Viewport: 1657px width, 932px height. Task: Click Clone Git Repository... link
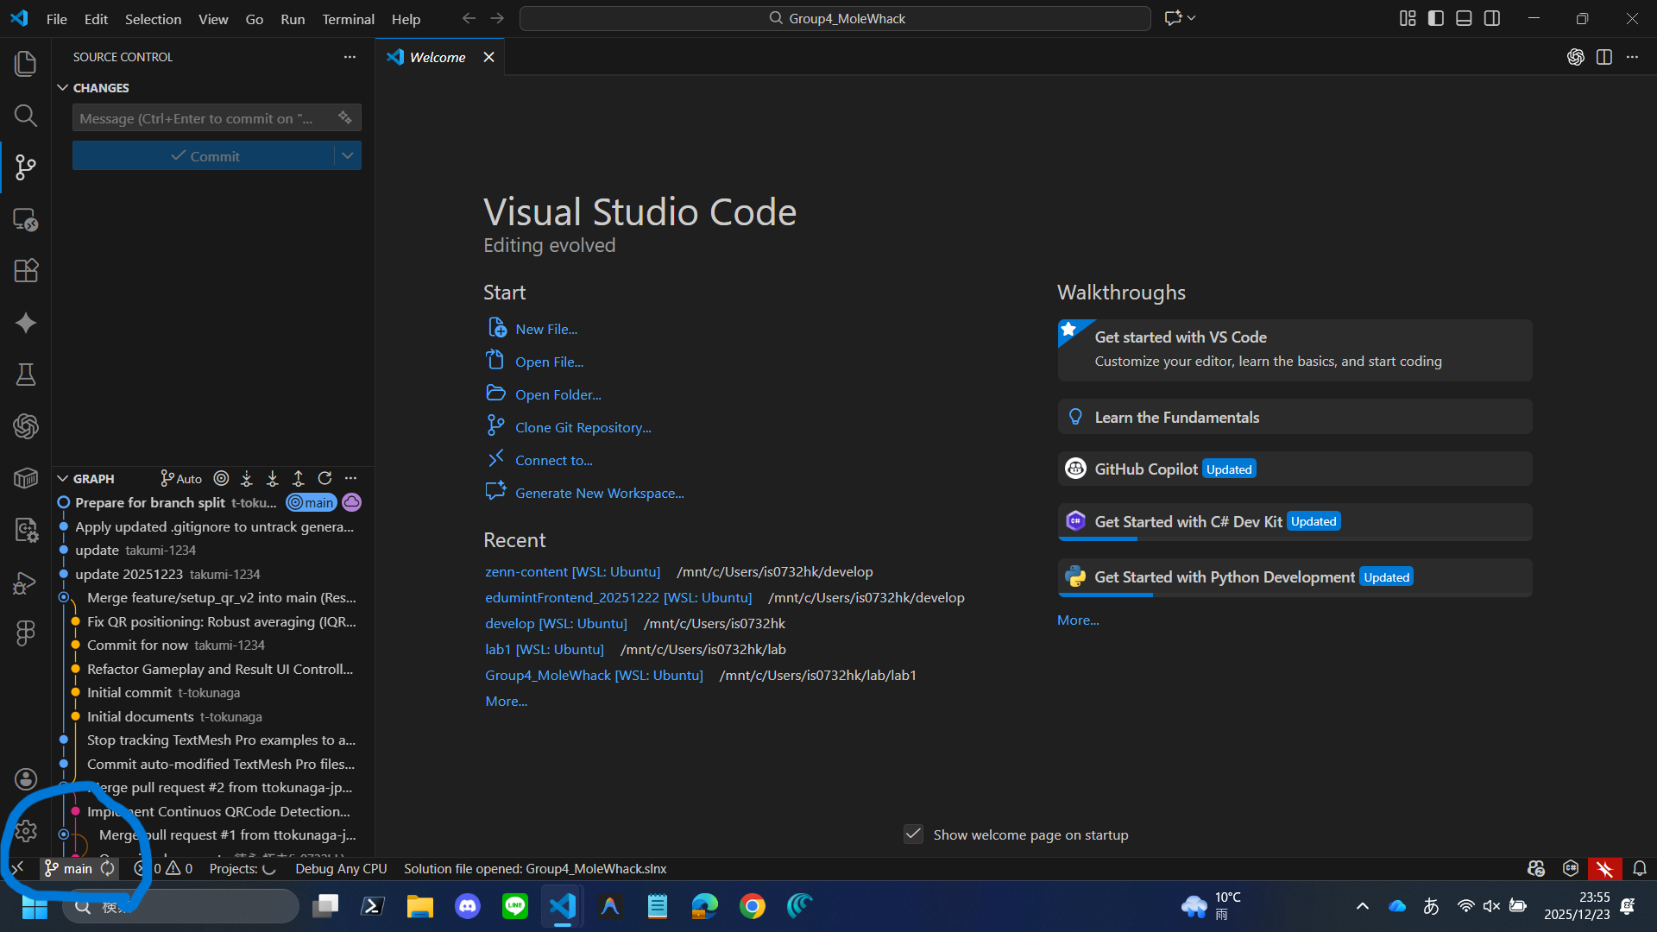pyautogui.click(x=583, y=427)
